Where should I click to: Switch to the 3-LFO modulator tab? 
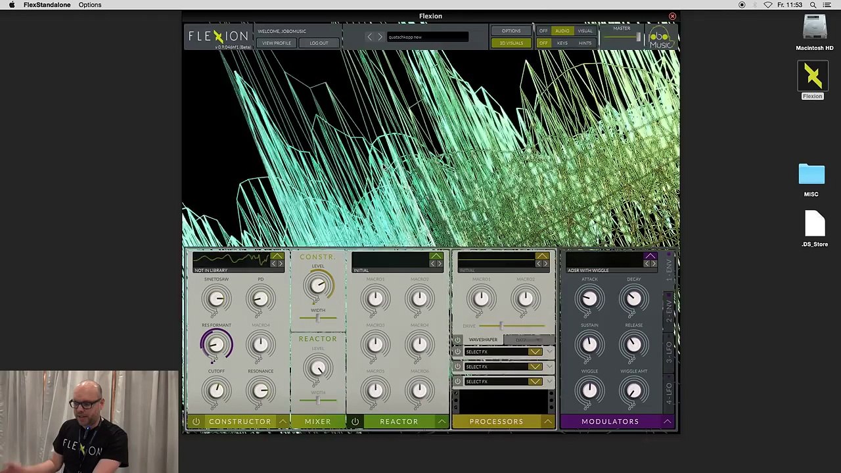pos(670,353)
